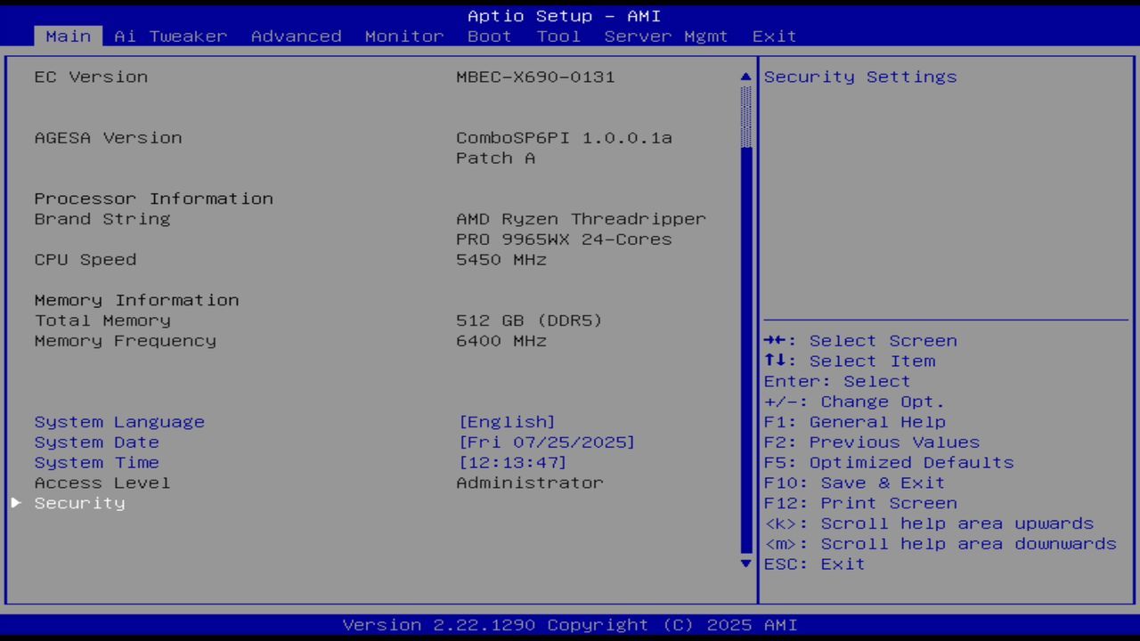Click the F1: General Help hint
Viewport: 1140px width, 641px height.
tap(855, 422)
